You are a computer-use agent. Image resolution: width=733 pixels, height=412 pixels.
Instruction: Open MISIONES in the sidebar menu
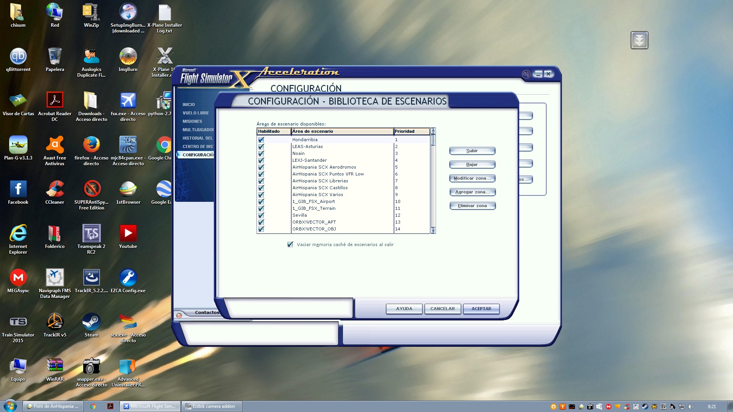[x=192, y=121]
